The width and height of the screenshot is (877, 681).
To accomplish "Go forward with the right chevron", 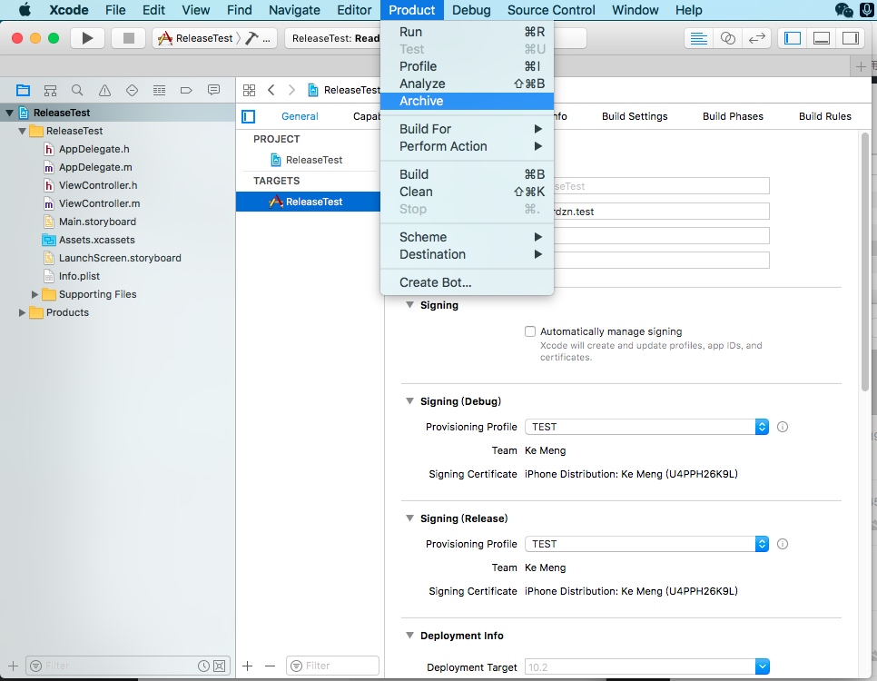I will pyautogui.click(x=291, y=90).
